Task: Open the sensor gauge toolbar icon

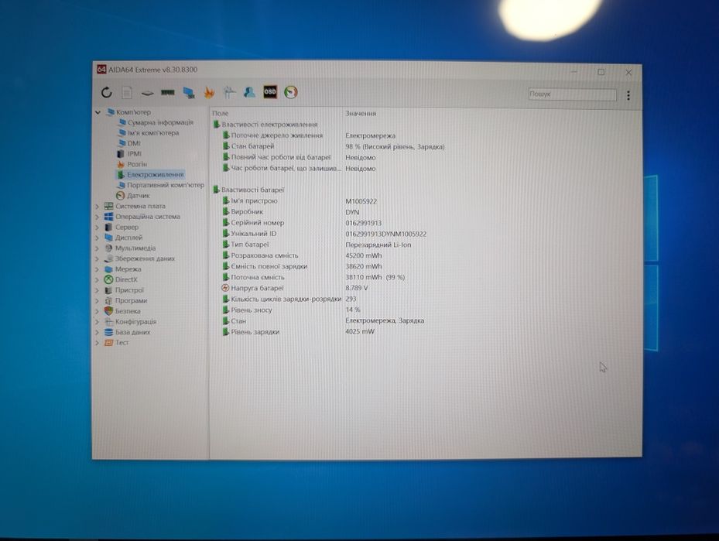Action: pos(291,93)
